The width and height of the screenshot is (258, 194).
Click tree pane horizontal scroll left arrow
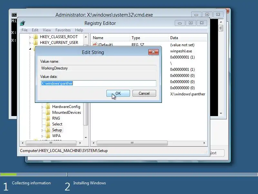[x=23, y=143]
